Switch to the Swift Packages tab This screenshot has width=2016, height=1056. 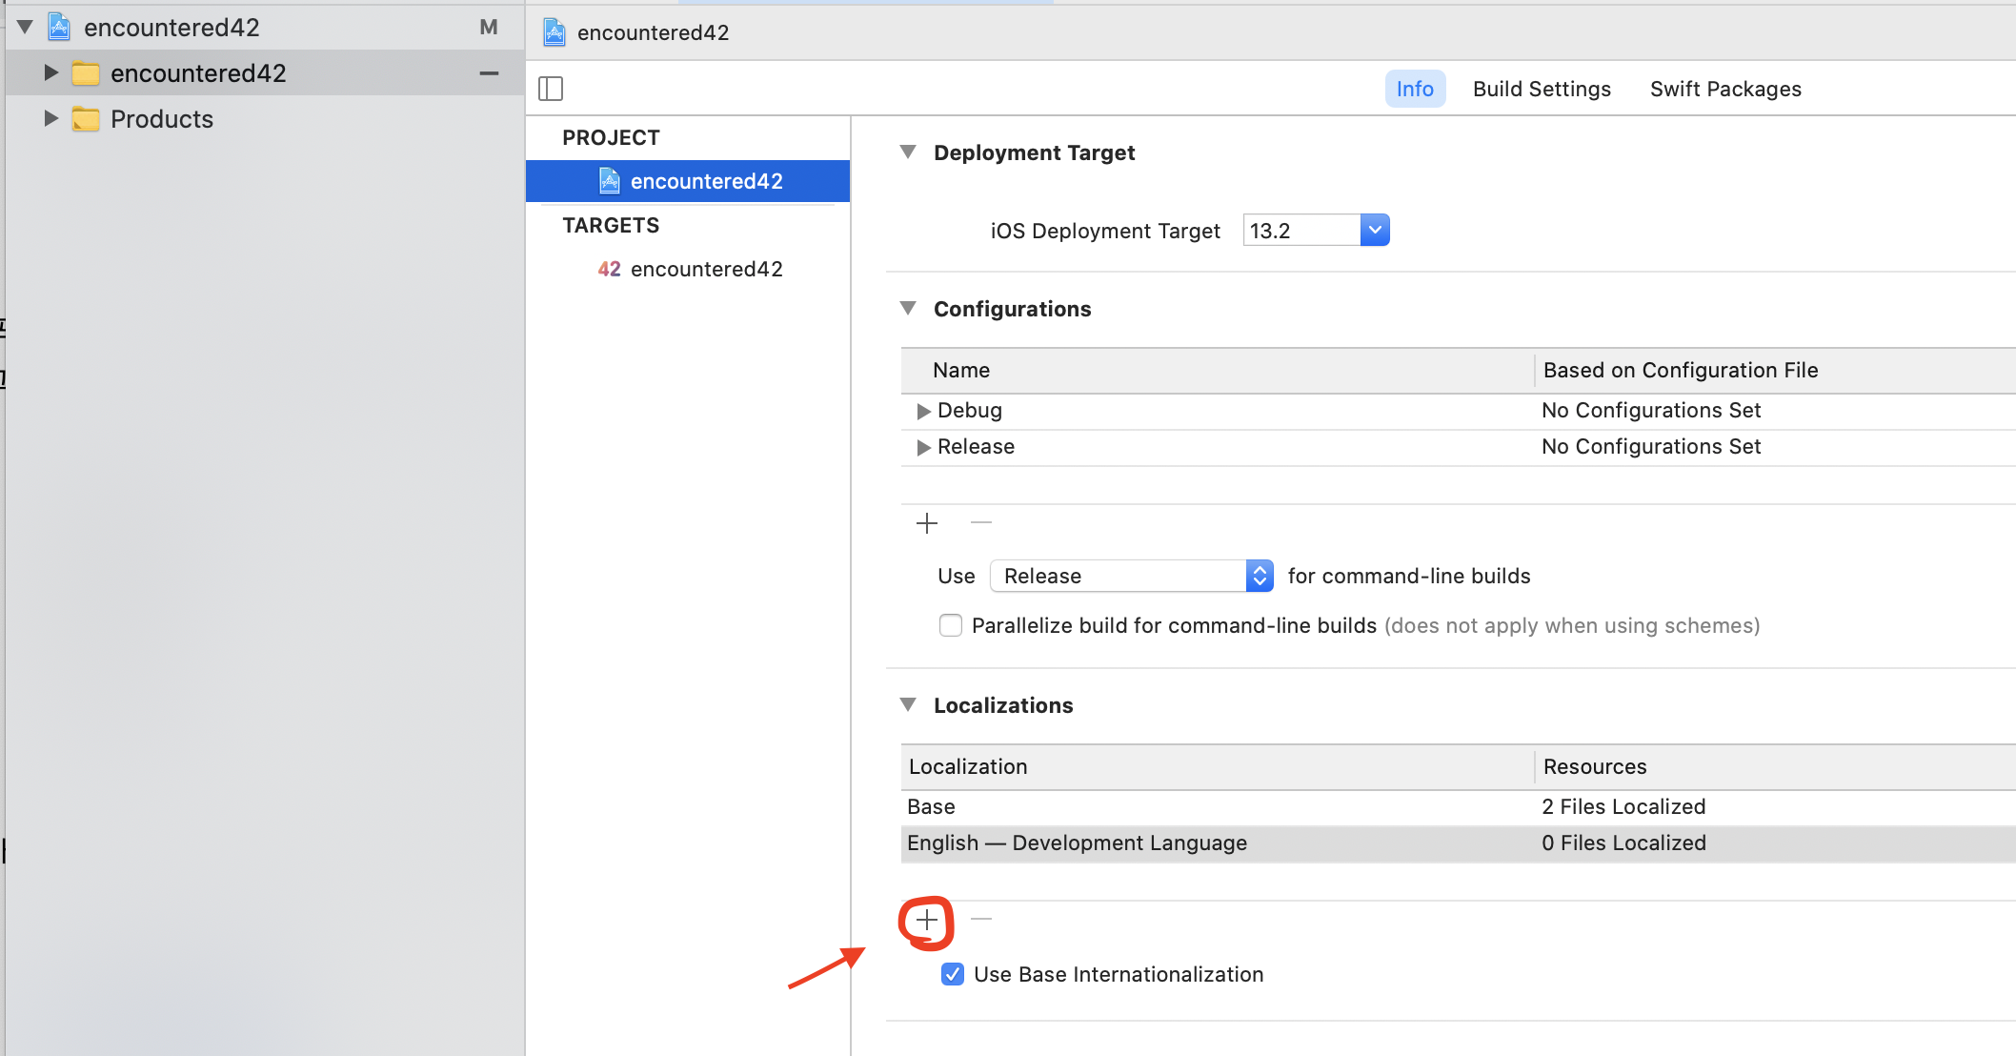pos(1724,89)
